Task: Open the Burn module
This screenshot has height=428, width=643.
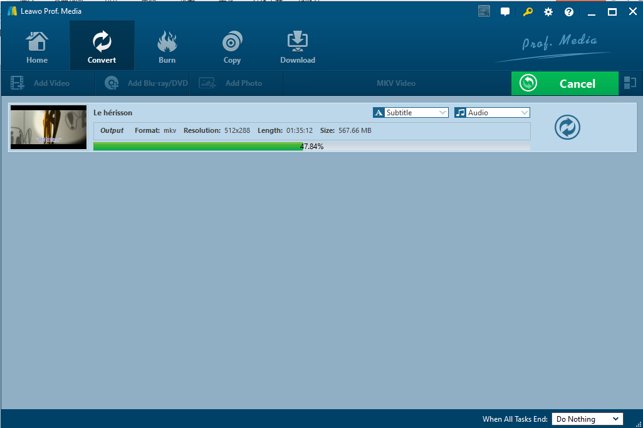Action: coord(167,47)
